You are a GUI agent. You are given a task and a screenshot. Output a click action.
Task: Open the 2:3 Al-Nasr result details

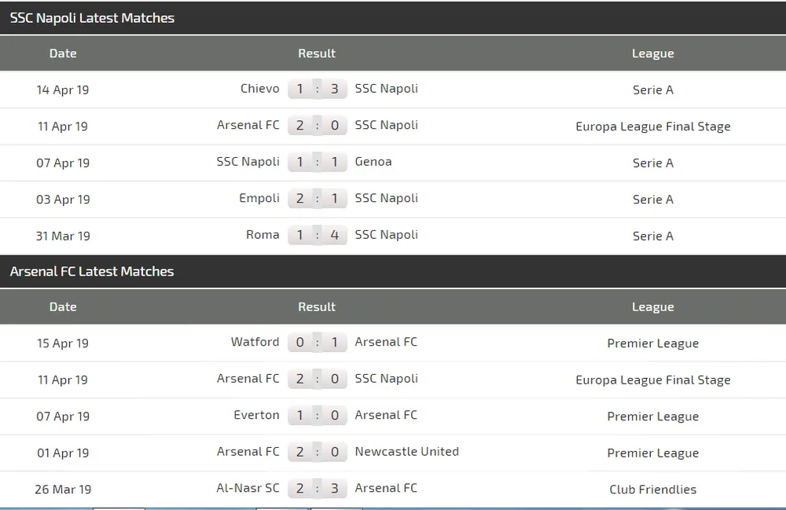point(318,488)
